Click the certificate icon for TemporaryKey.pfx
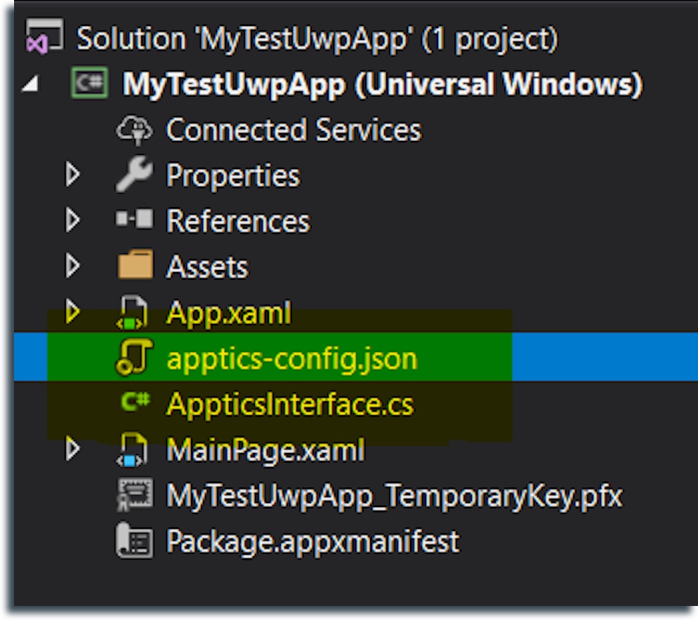 click(x=133, y=496)
